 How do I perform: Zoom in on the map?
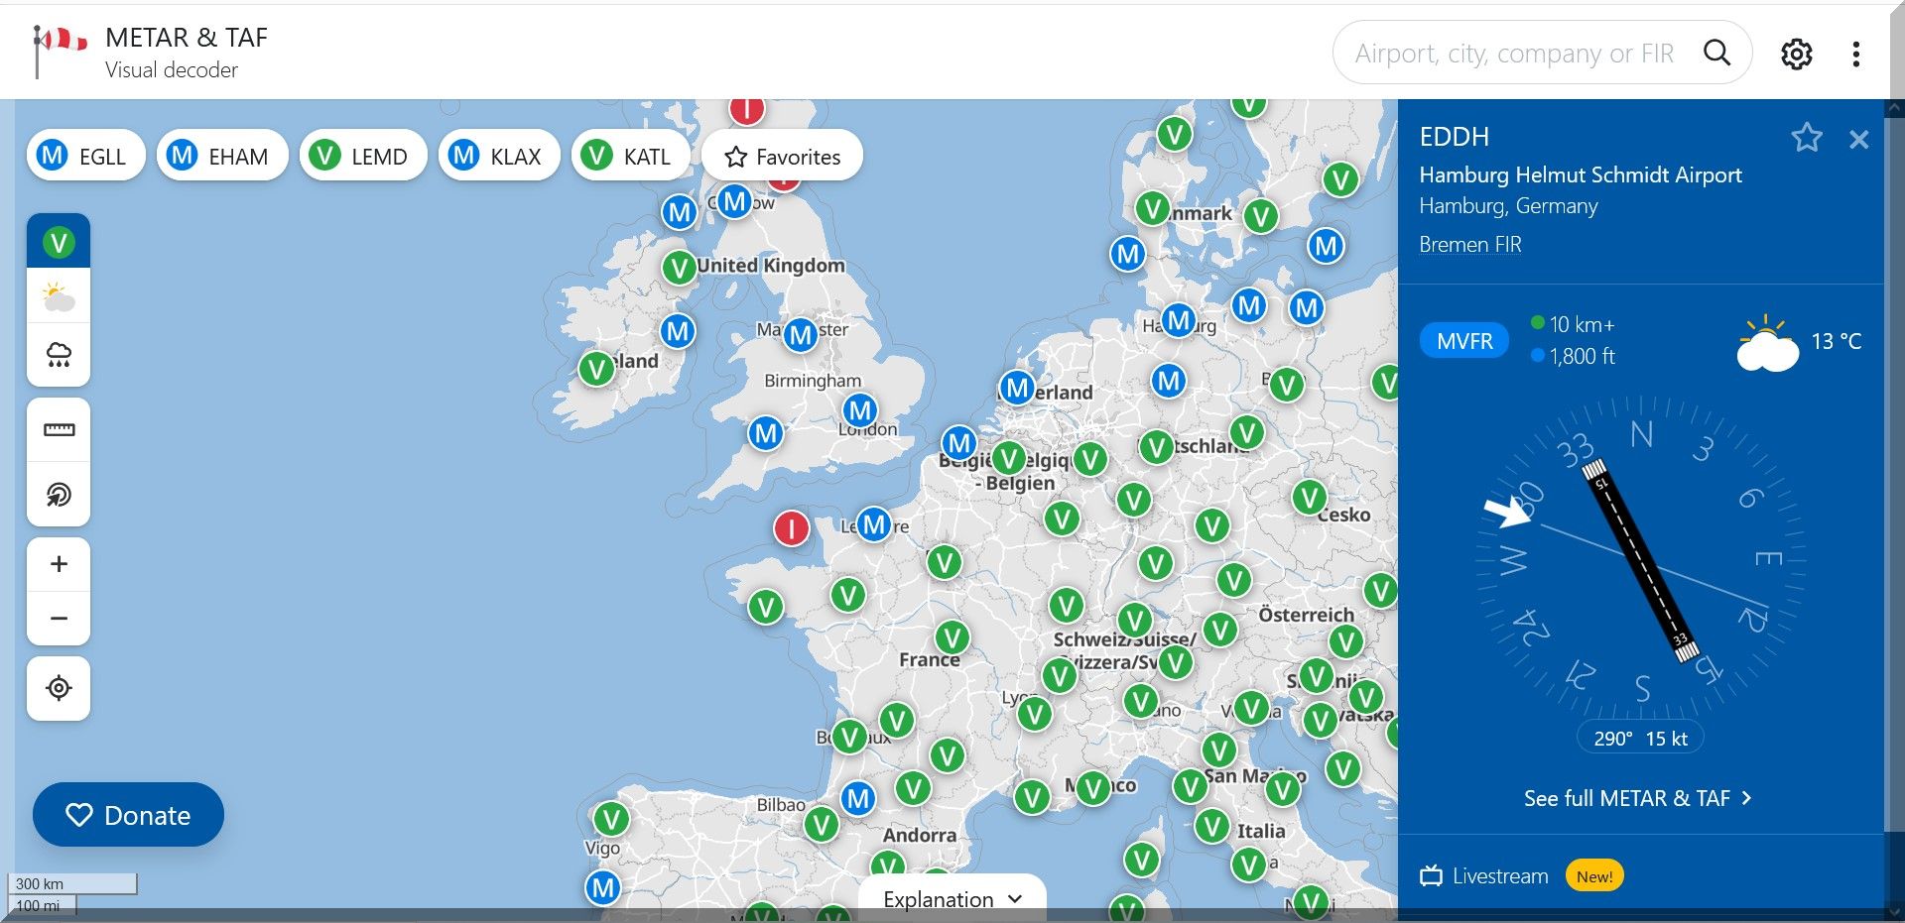59,564
